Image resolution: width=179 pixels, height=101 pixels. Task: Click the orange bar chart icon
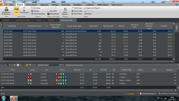tap(27, 65)
